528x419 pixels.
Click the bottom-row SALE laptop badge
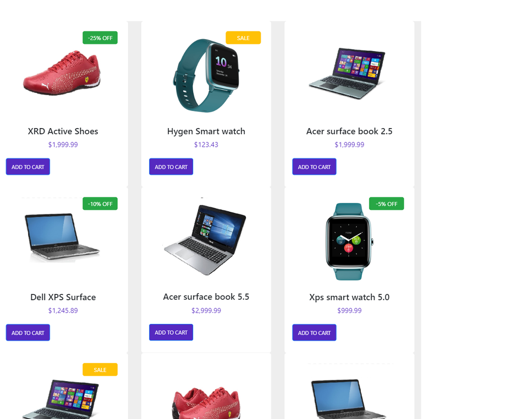[x=100, y=370]
